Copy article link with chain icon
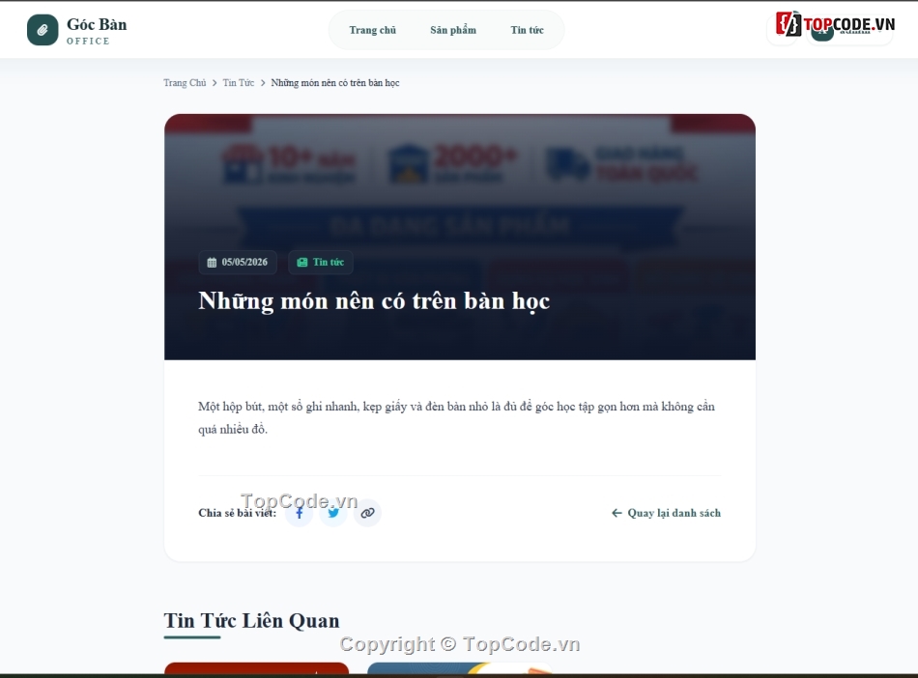Viewport: 918px width, 678px height. click(367, 513)
